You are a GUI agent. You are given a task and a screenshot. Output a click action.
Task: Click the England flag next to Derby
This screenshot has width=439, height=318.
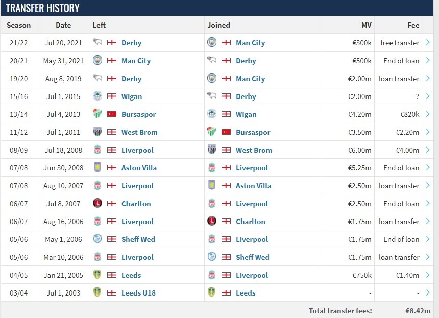tap(112, 43)
